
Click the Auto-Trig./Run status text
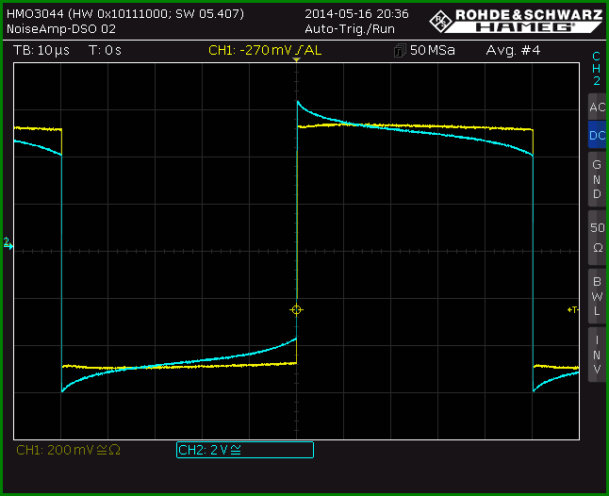point(350,29)
